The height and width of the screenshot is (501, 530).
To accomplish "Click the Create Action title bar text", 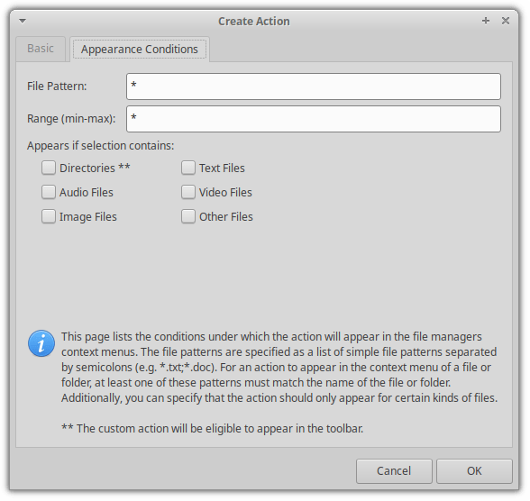I will 254,22.
